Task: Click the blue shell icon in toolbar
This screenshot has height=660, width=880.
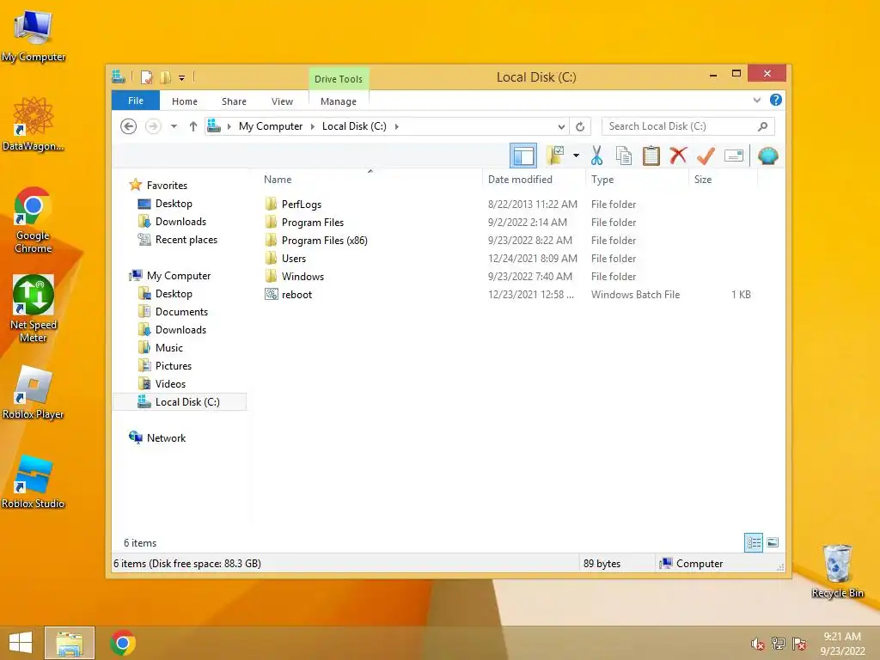Action: pos(767,156)
